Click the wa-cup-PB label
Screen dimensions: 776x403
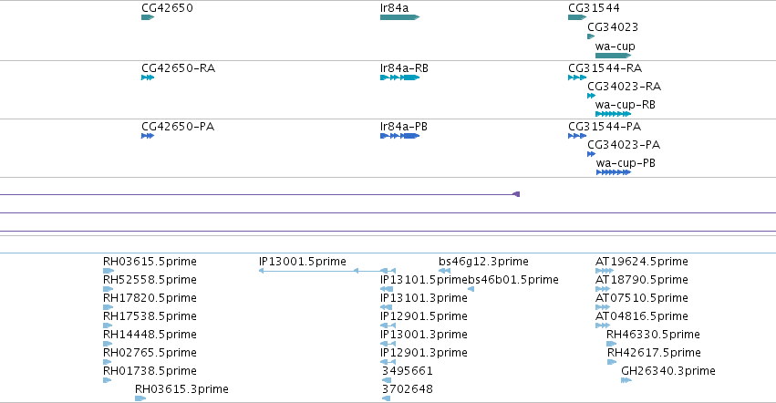pyautogui.click(x=626, y=163)
